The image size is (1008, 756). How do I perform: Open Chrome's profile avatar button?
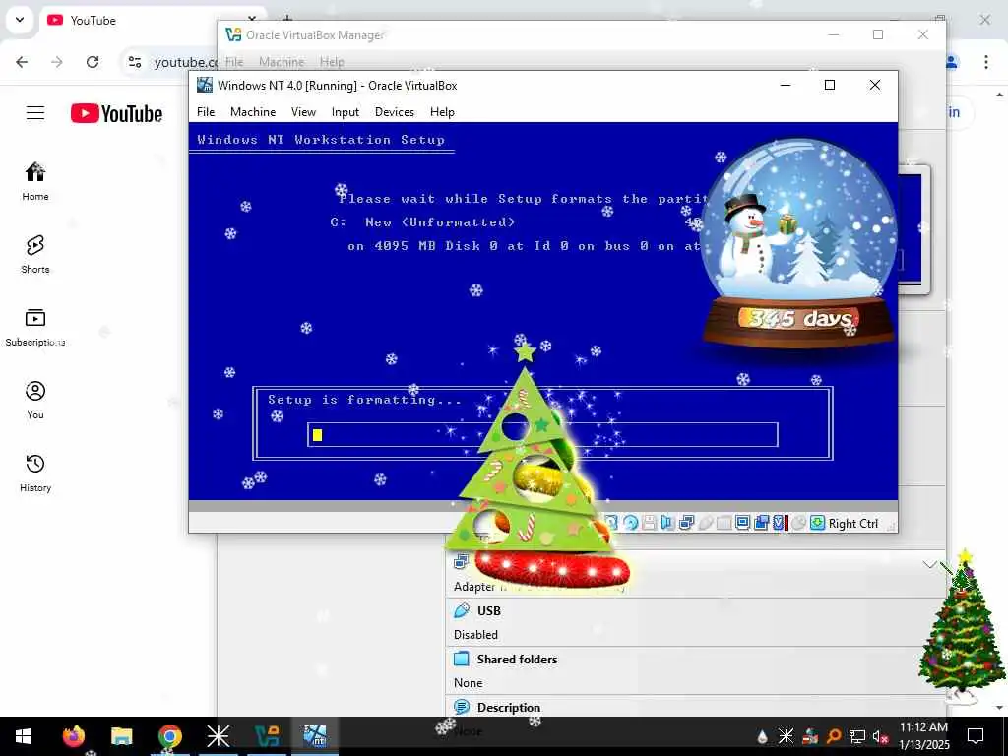[x=951, y=62]
